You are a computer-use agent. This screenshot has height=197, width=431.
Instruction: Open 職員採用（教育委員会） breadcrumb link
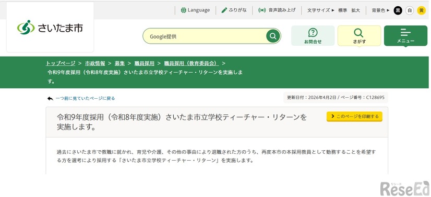[191, 63]
